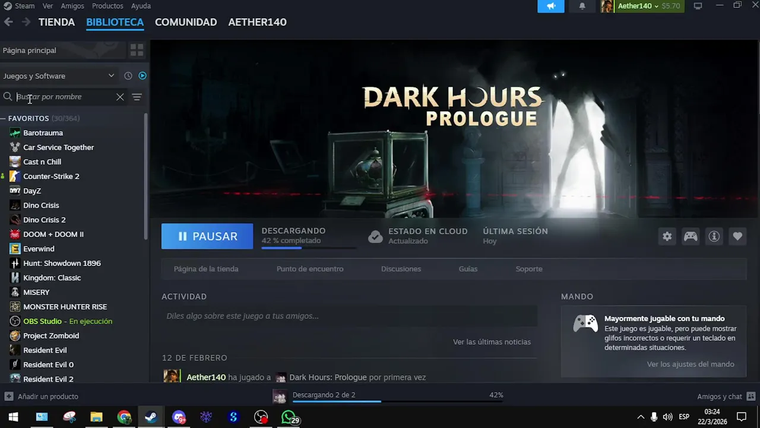Open Guías tab
Image resolution: width=760 pixels, height=428 pixels.
(x=468, y=269)
